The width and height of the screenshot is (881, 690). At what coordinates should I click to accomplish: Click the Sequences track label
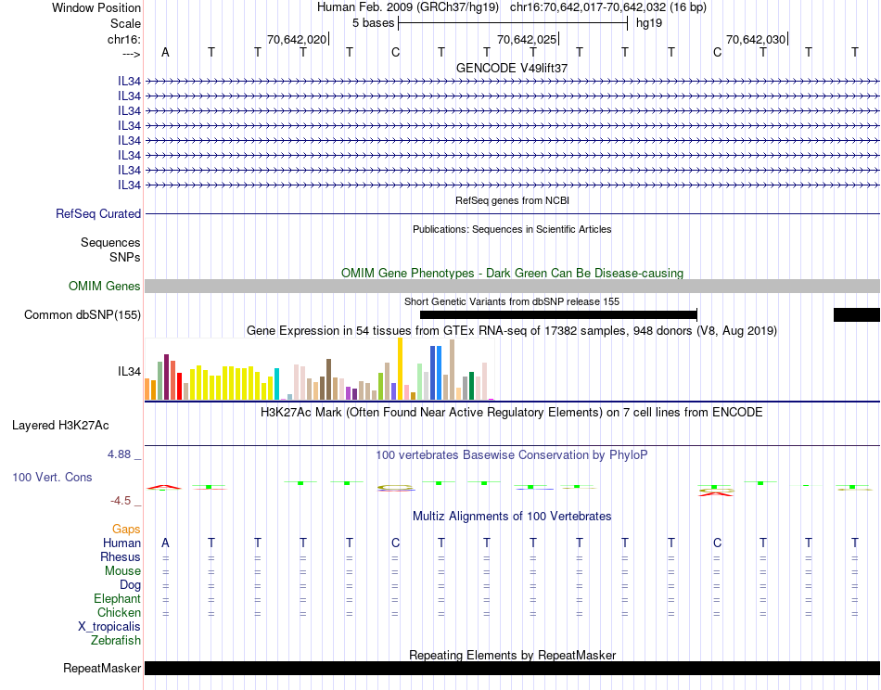pyautogui.click(x=110, y=243)
